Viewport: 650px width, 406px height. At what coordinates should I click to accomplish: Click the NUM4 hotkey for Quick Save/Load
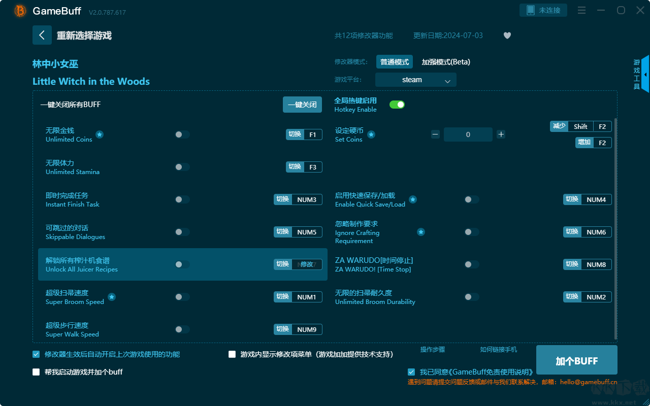coord(596,199)
